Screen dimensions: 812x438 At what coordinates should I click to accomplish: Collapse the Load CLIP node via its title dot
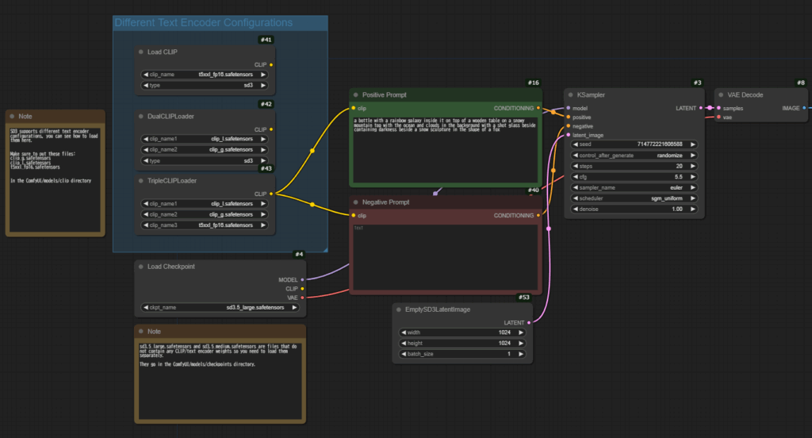tap(141, 52)
